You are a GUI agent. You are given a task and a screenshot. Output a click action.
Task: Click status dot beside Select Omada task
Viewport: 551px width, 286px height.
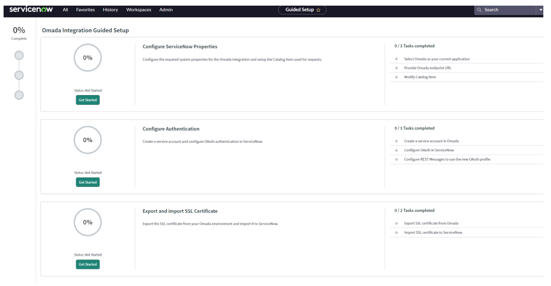(x=397, y=59)
